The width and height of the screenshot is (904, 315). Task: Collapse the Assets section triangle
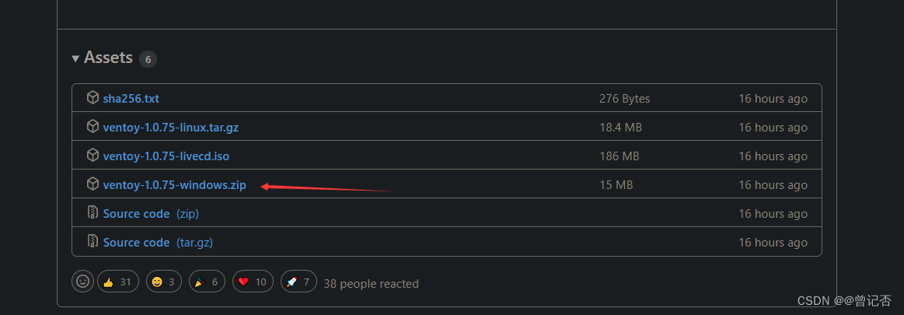(75, 58)
